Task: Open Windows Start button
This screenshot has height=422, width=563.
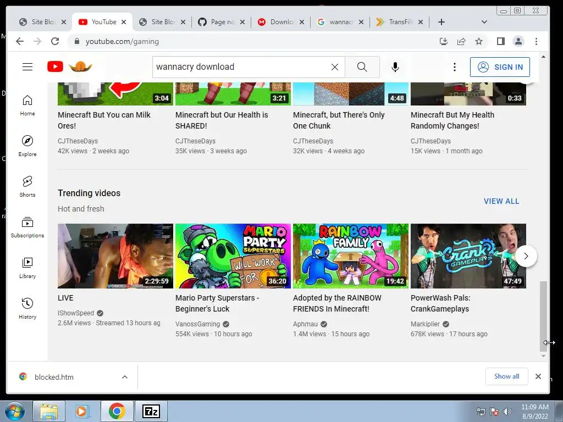Action: coord(15,411)
